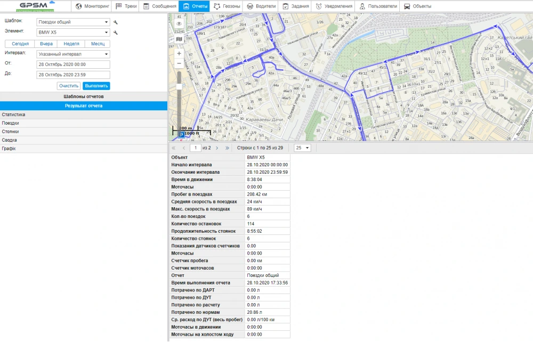Image resolution: width=533 pixels, height=342 pixels.
Task: Open the Шаблон dropdown showing Поездки общий
Action: (72, 22)
